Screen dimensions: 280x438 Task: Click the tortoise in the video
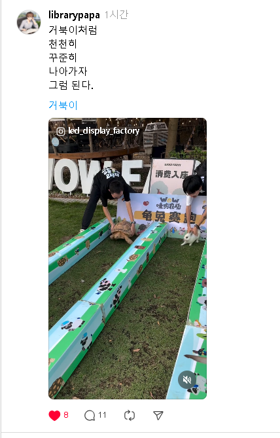(122, 231)
